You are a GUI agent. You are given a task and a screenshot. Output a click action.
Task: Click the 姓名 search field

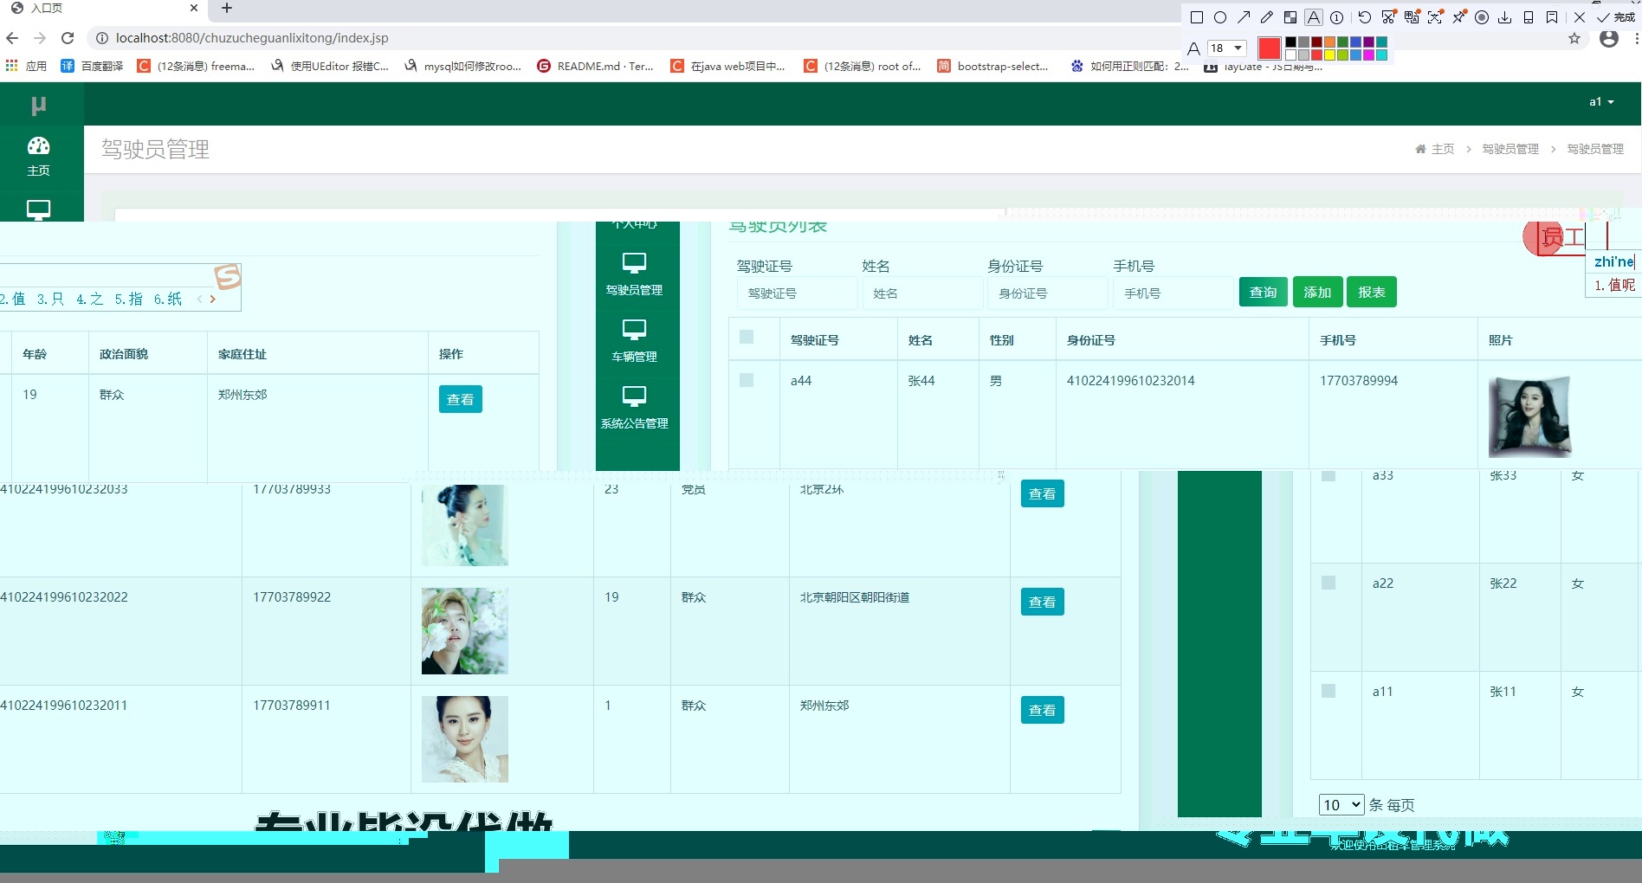(922, 293)
